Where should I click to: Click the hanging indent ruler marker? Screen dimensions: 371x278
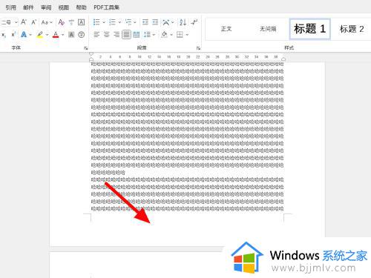pyautogui.click(x=91, y=59)
